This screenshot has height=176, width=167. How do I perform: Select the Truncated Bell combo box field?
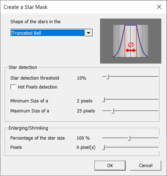52,33
